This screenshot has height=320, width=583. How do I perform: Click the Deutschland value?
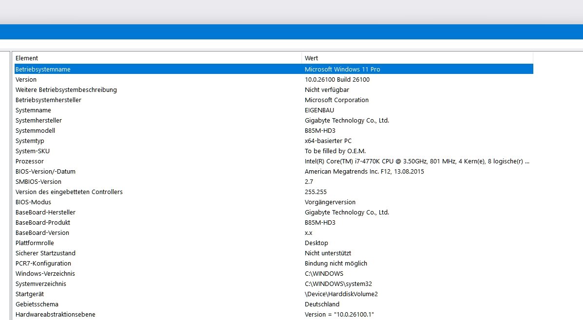322,304
